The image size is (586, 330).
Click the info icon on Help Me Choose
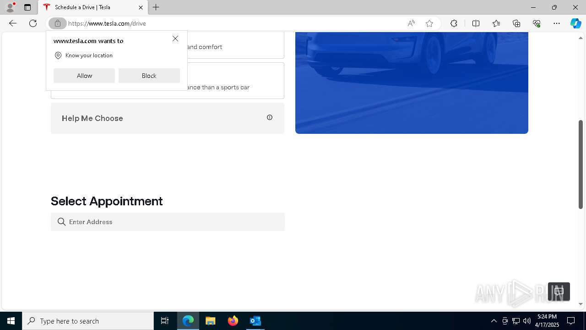270,117
